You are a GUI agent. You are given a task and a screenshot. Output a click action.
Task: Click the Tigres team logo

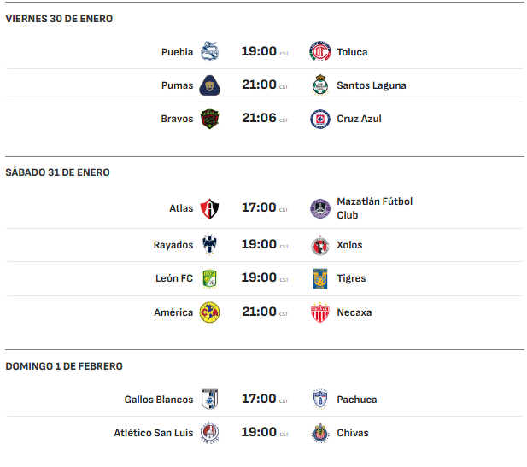[x=319, y=278]
